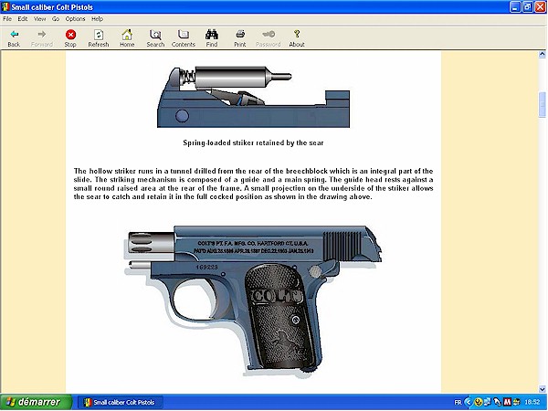
Task: Click the Colt pistol illustration
Action: 253,302
